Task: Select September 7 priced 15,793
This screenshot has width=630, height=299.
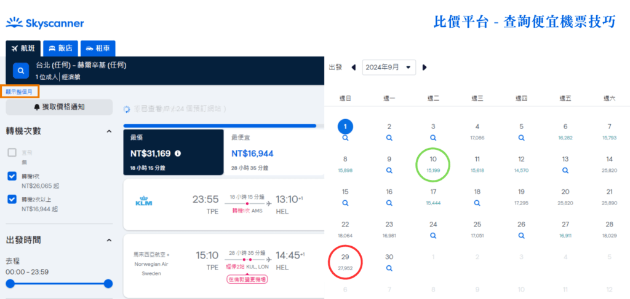Action: click(610, 131)
